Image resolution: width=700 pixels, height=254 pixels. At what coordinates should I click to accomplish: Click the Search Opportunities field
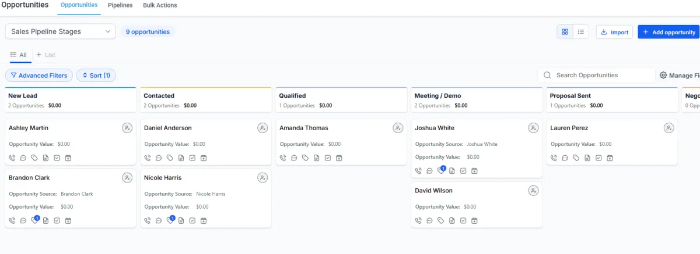click(601, 75)
